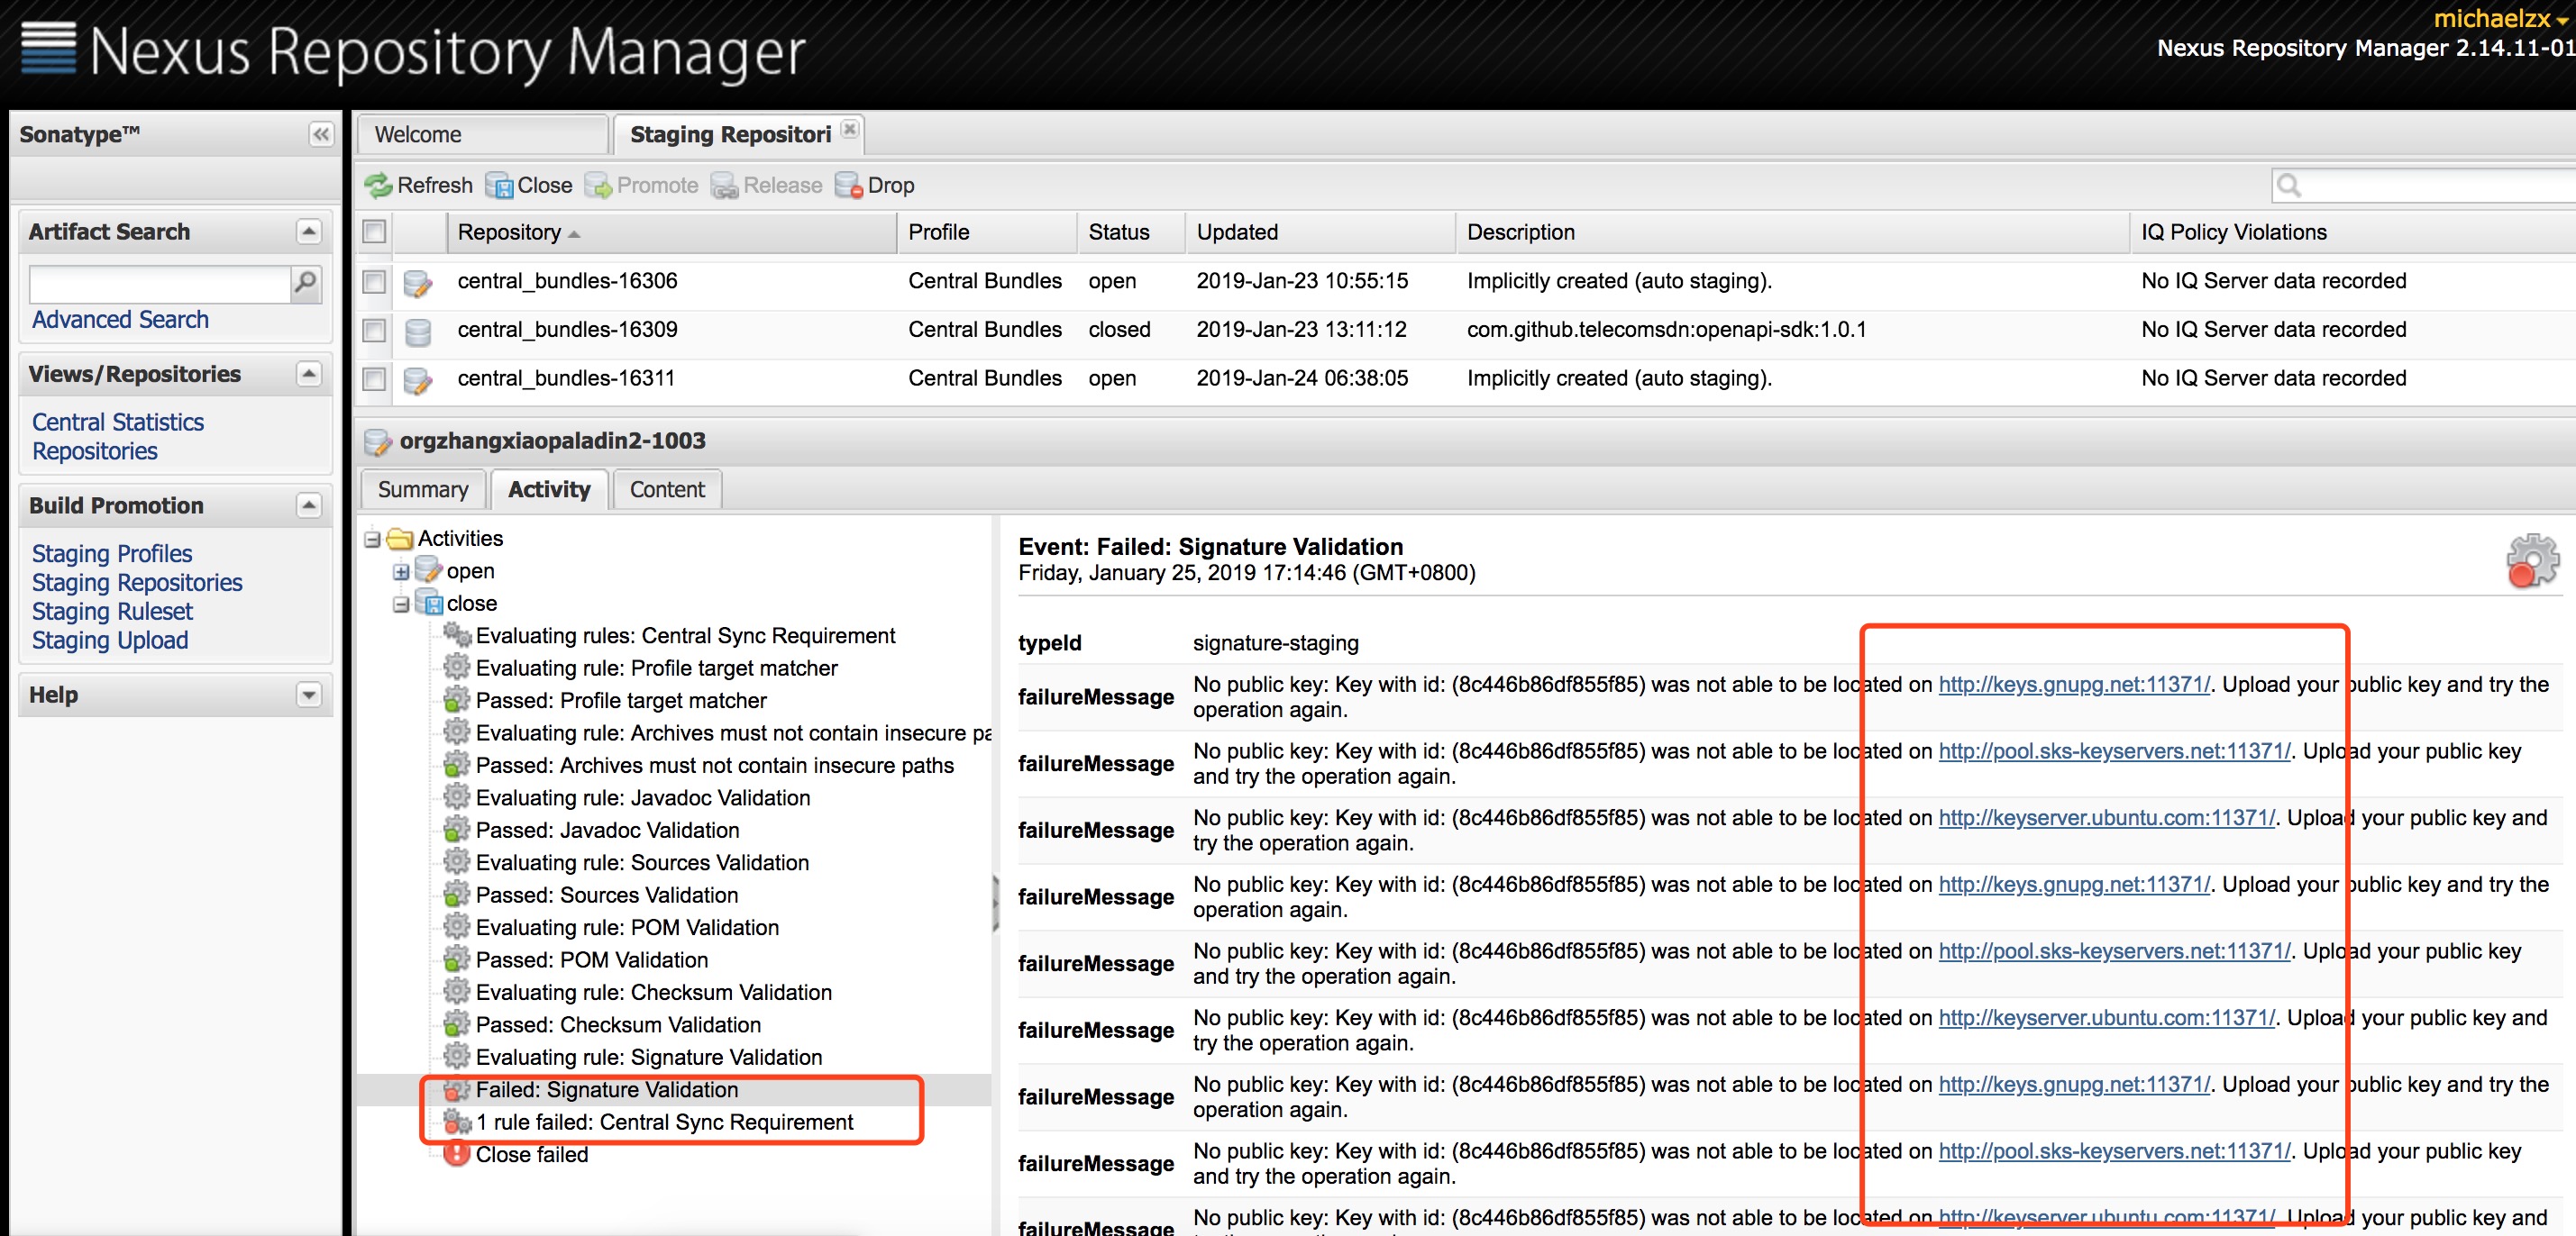Image resolution: width=2576 pixels, height=1236 pixels.
Task: Select Evaluating rules: Central Sync Requirement
Action: click(685, 635)
